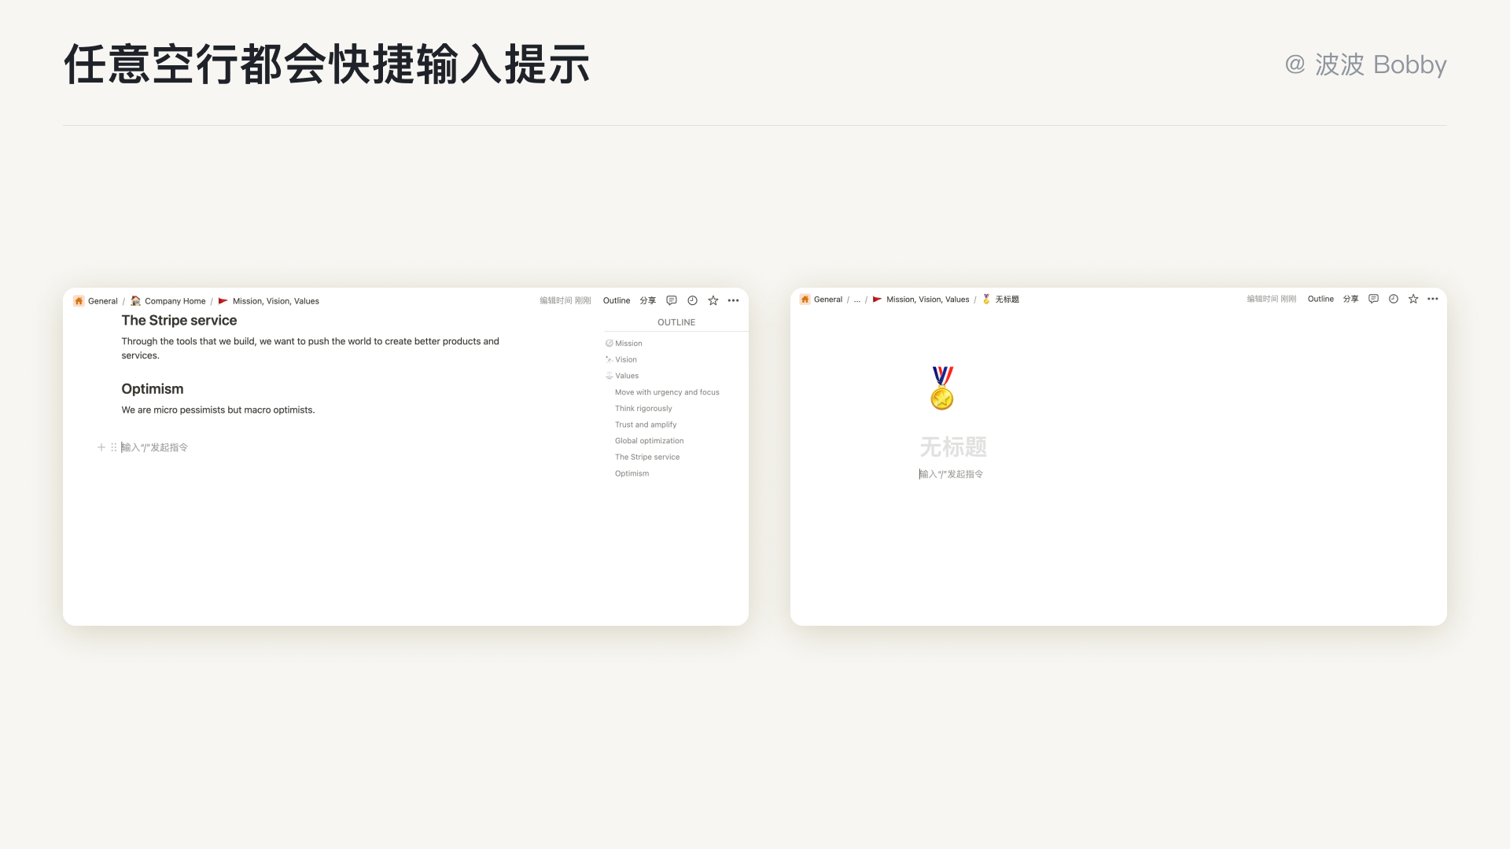Screen dimensions: 1510x849
Task: Open three-dot menu on untitled page
Action: pyautogui.click(x=1433, y=299)
